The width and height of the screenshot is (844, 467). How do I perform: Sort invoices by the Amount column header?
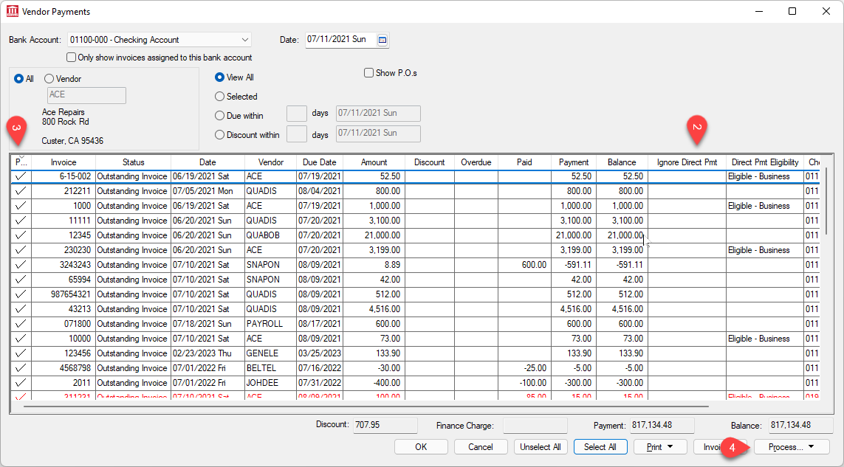click(x=374, y=162)
